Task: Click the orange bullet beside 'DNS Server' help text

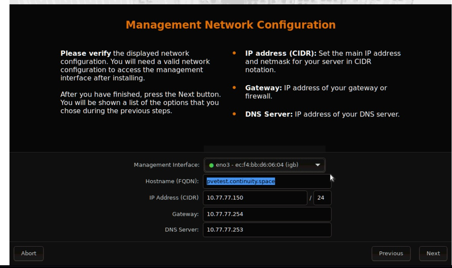Action: click(235, 114)
